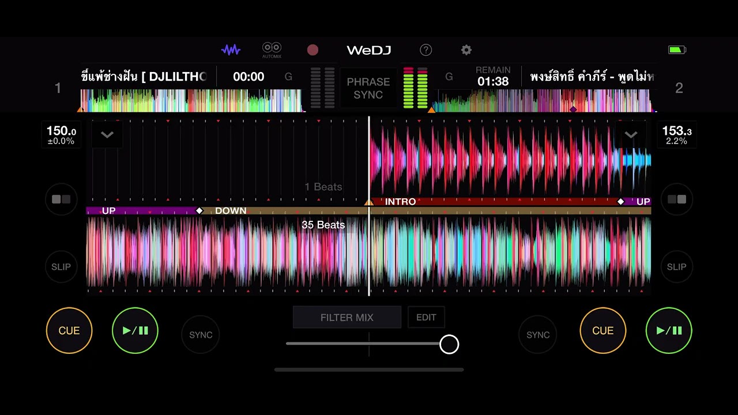This screenshot has height=415, width=738.
Task: Open the waveform view icon
Action: (231, 50)
